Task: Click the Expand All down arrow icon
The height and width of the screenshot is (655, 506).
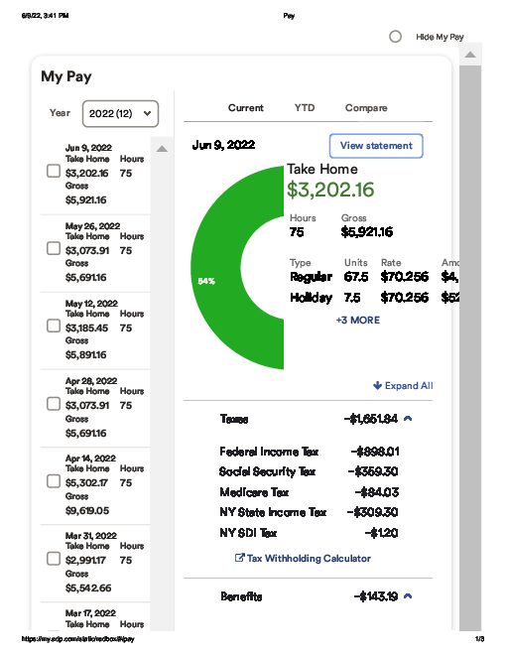Action: tap(377, 385)
